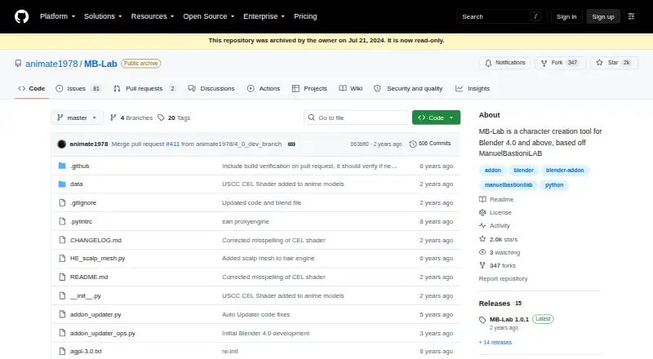Open the .github folder
Image resolution: width=653 pixels, height=359 pixels.
pyautogui.click(x=79, y=166)
